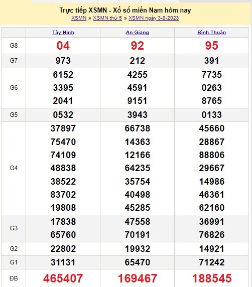The width and height of the screenshot is (252, 287).
Task: Click Tây Ninh G8 number 04
Action: (x=63, y=46)
